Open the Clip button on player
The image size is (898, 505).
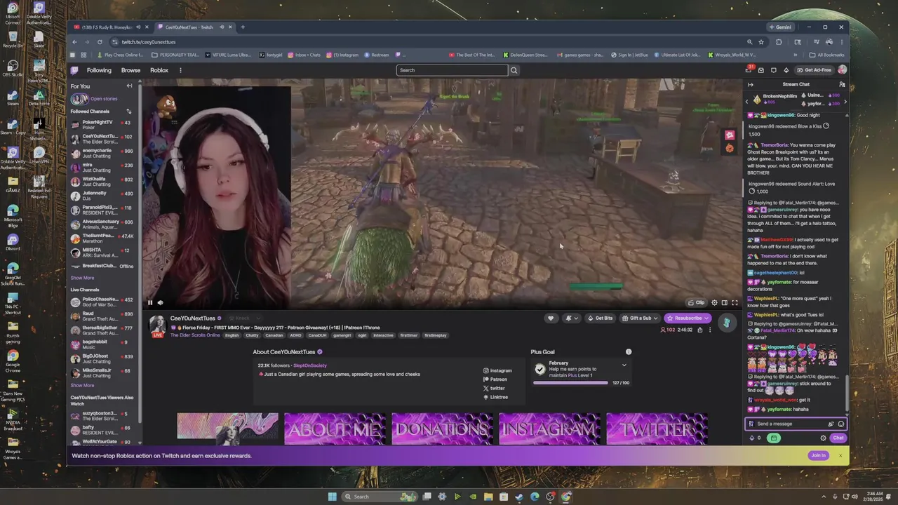coord(697,303)
